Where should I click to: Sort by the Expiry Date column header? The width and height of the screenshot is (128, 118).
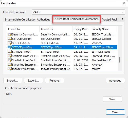coord(81,29)
